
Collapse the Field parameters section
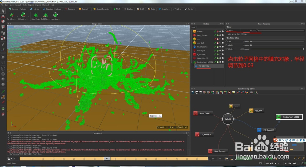[x=226, y=27]
